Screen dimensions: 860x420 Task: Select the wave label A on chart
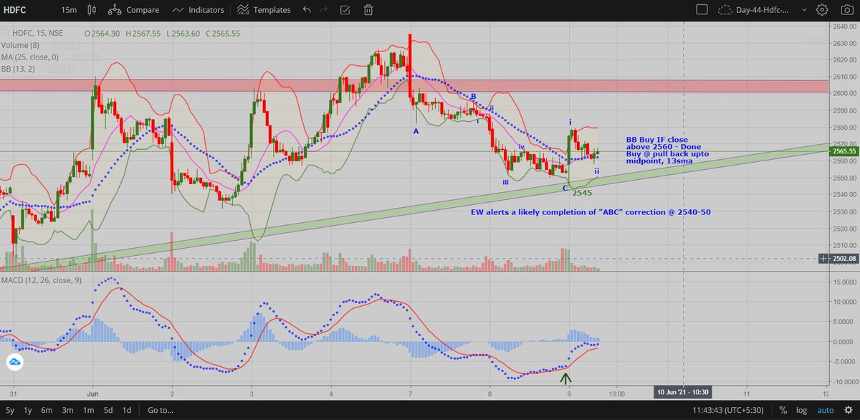pyautogui.click(x=416, y=131)
